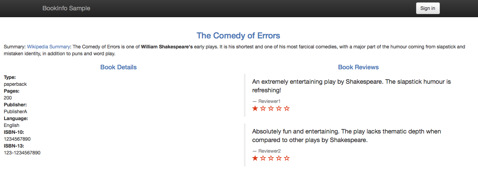
Task: Click the review praising slapstick humour
Action: tap(351, 86)
